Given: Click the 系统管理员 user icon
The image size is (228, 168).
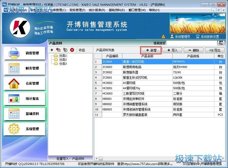Looking at the screenshot, I should [172, 36].
